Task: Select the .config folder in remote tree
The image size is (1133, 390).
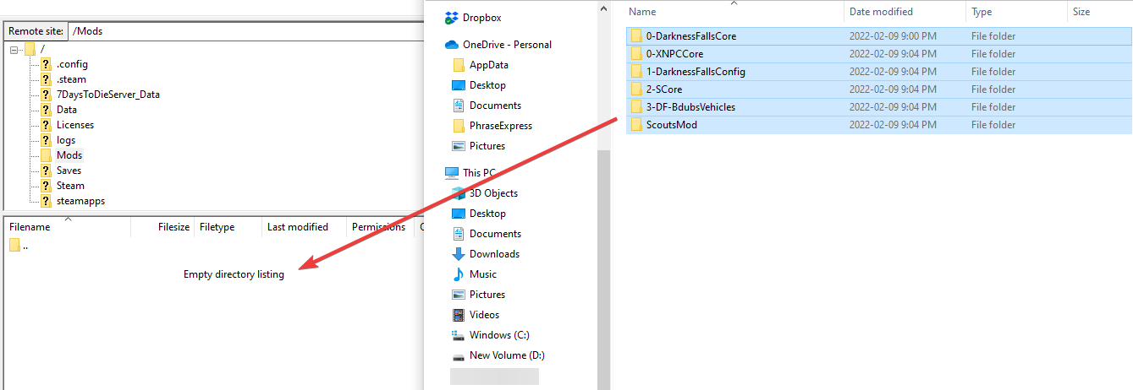Action: tap(72, 64)
